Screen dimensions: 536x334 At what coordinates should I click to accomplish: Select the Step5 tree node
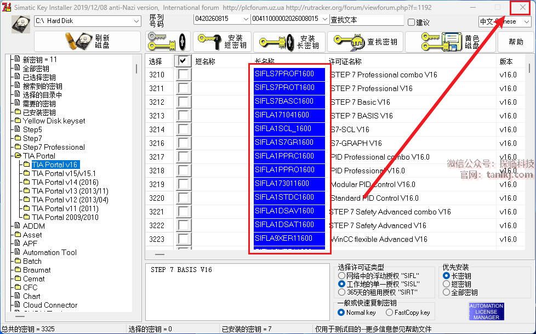point(32,129)
